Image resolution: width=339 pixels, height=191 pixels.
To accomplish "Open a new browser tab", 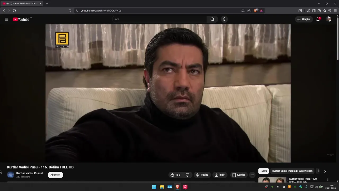I will tap(47, 3).
